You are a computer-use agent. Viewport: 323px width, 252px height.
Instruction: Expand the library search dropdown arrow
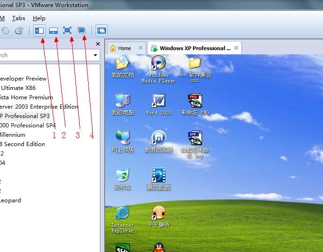(x=95, y=55)
